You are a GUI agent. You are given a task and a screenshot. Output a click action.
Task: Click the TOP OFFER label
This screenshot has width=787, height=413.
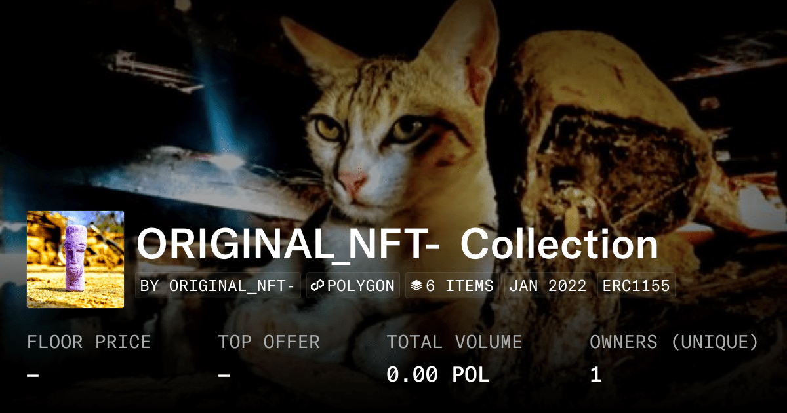269,342
